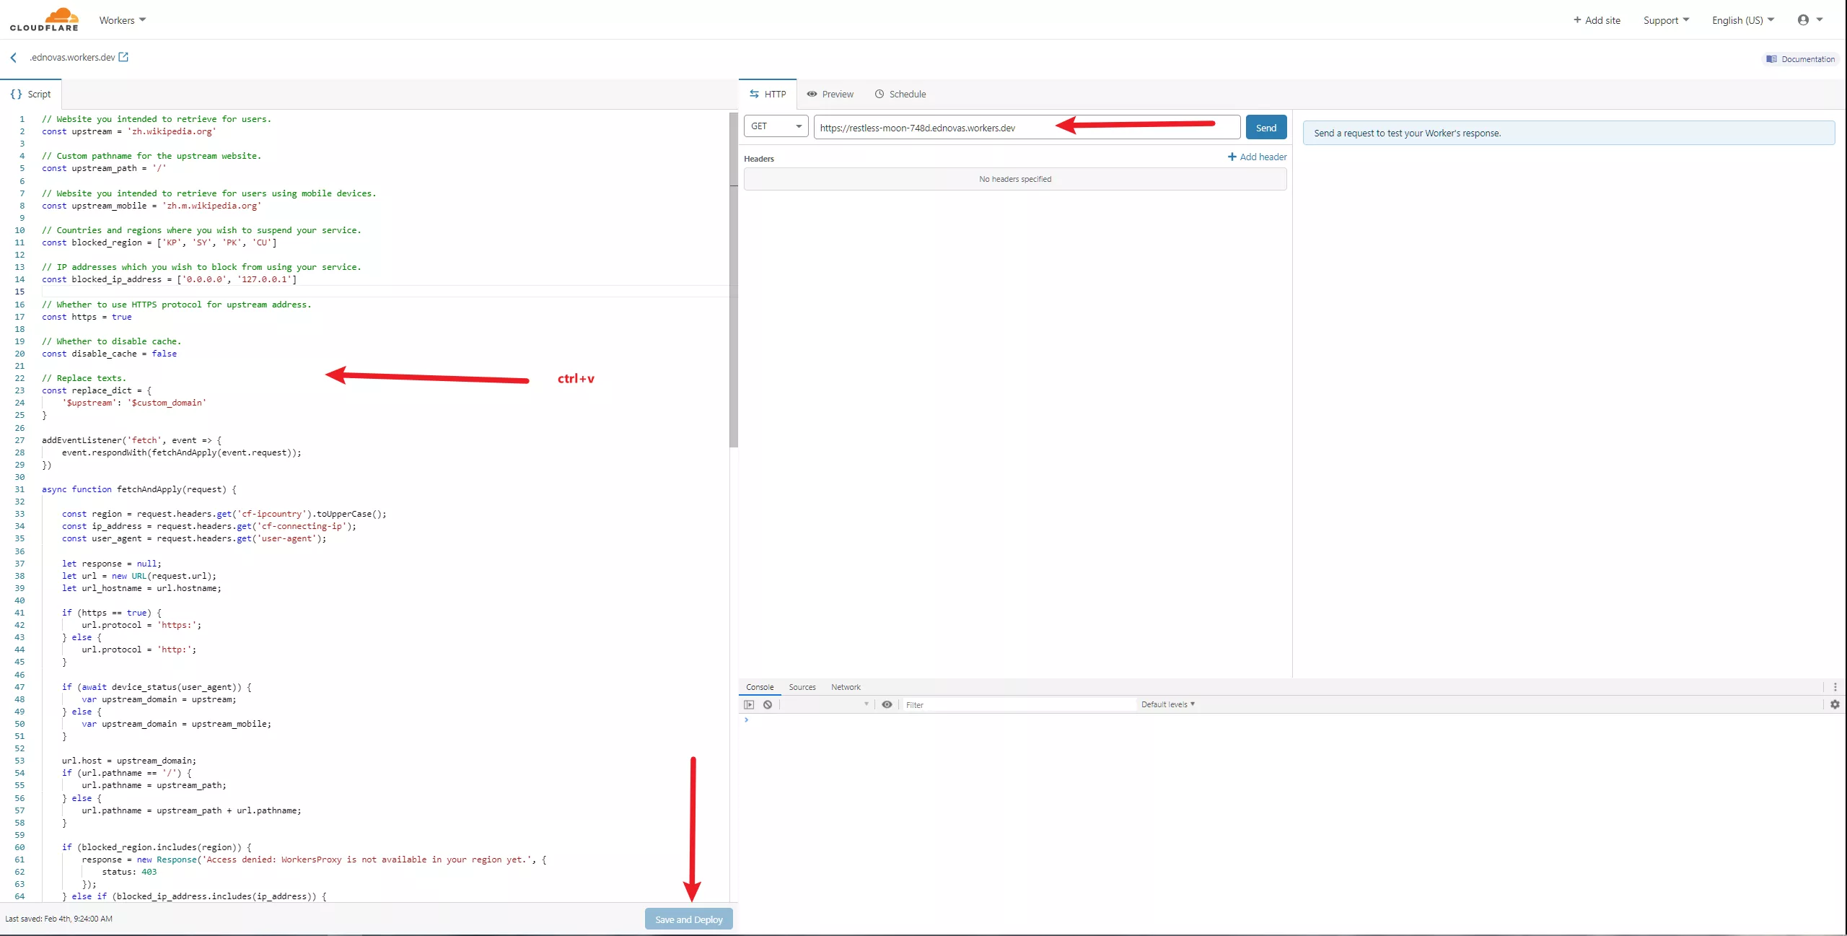Click the Send request button
The image size is (1847, 936).
(x=1265, y=128)
